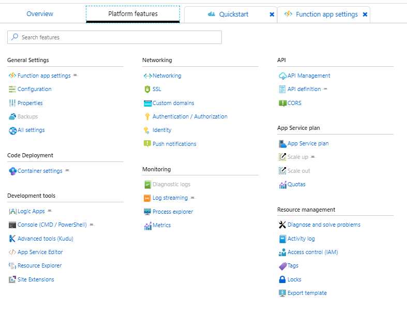
Task: Open the App Service Editor link
Action: point(40,252)
